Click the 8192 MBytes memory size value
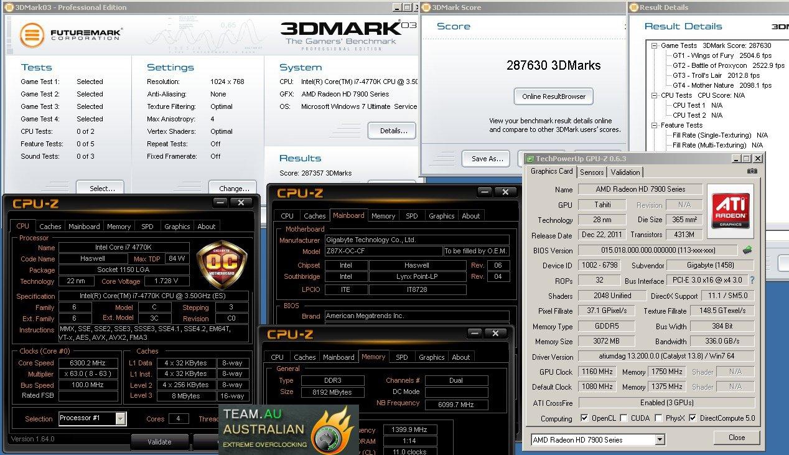Viewport: 789px width, 455px height. pos(333,392)
